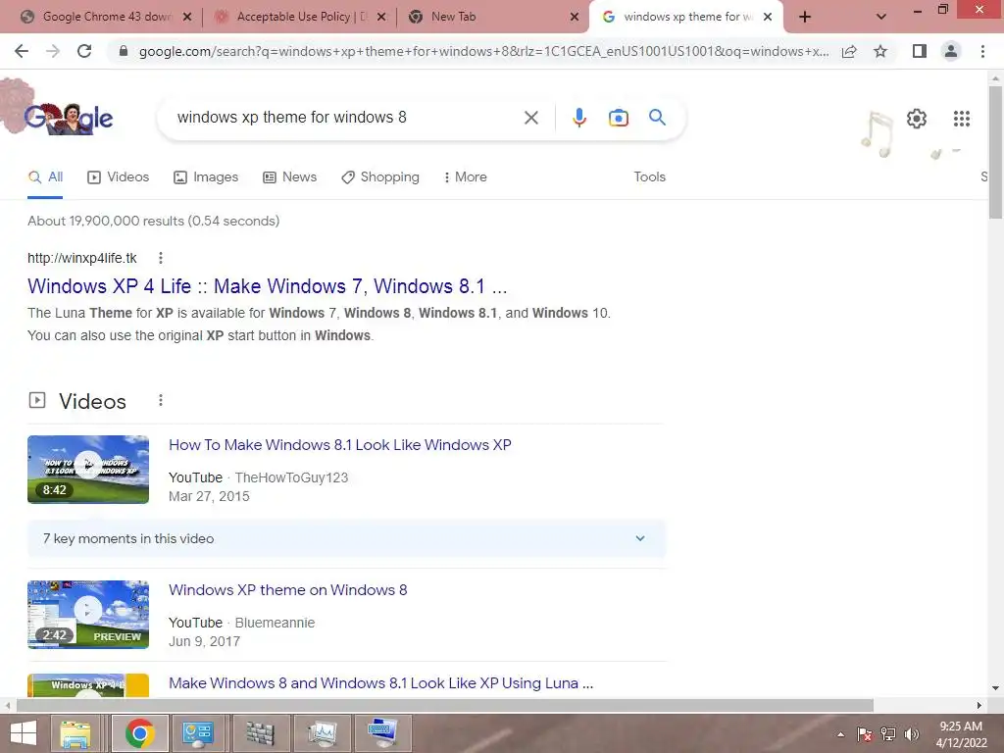Play the 8:42 video thumbnail
This screenshot has height=753, width=1004.
pyautogui.click(x=88, y=470)
